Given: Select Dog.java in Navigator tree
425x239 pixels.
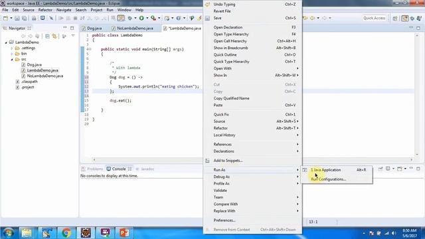Looking at the screenshot, I should pyautogui.click(x=34, y=65).
